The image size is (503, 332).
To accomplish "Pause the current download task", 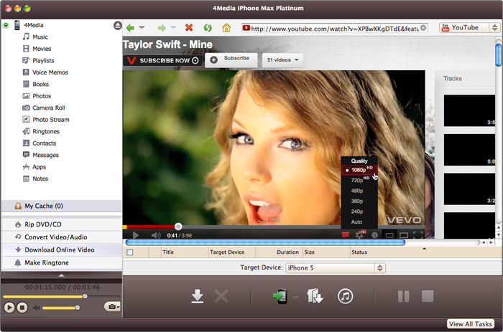I will point(403,296).
